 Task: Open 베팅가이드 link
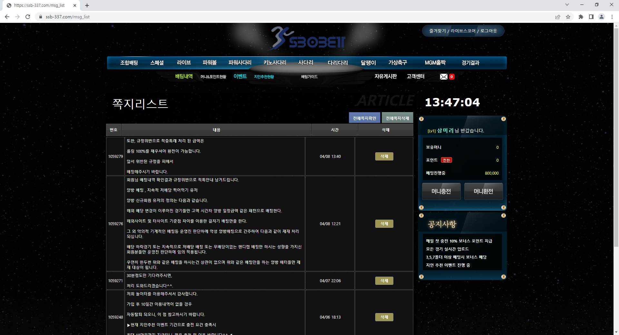click(309, 77)
